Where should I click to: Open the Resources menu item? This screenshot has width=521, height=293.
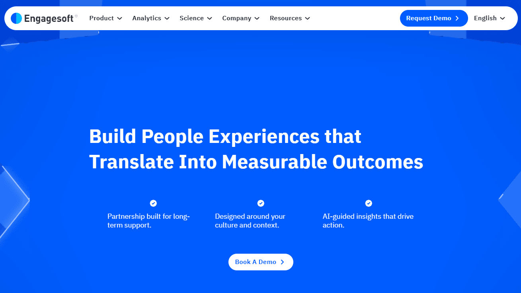pyautogui.click(x=290, y=18)
